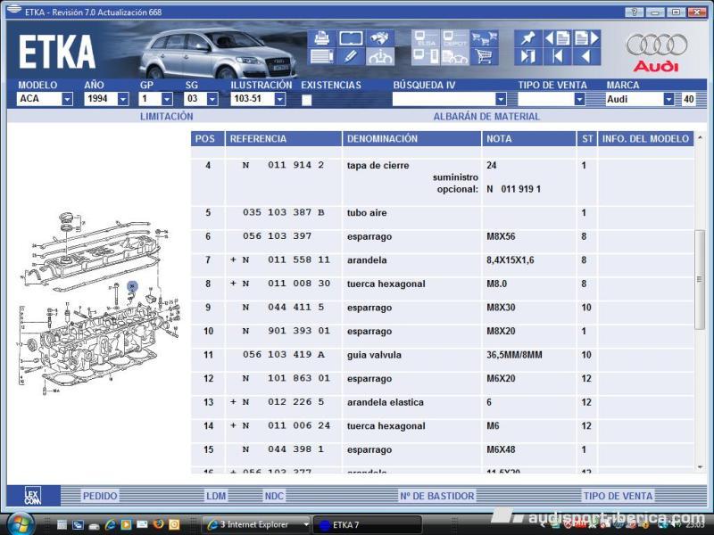714x535 pixels.
Task: Launch Internet Explorer from quick launch
Action: point(110,524)
